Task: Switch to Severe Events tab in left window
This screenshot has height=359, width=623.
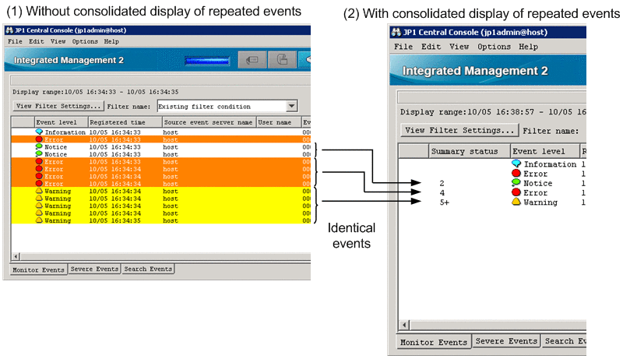Action: tap(94, 269)
